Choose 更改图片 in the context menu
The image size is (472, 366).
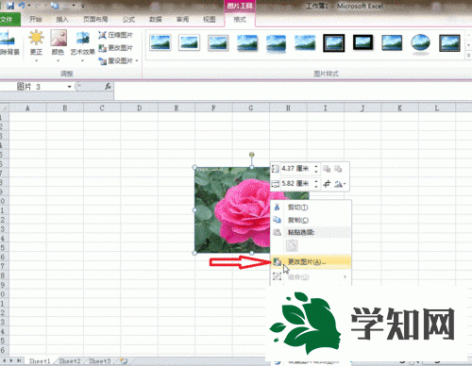pyautogui.click(x=311, y=261)
